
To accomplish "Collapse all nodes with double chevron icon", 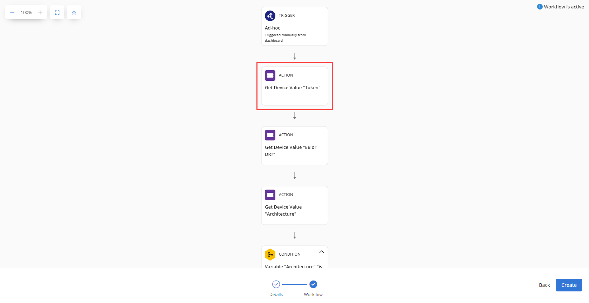I will [x=74, y=13].
